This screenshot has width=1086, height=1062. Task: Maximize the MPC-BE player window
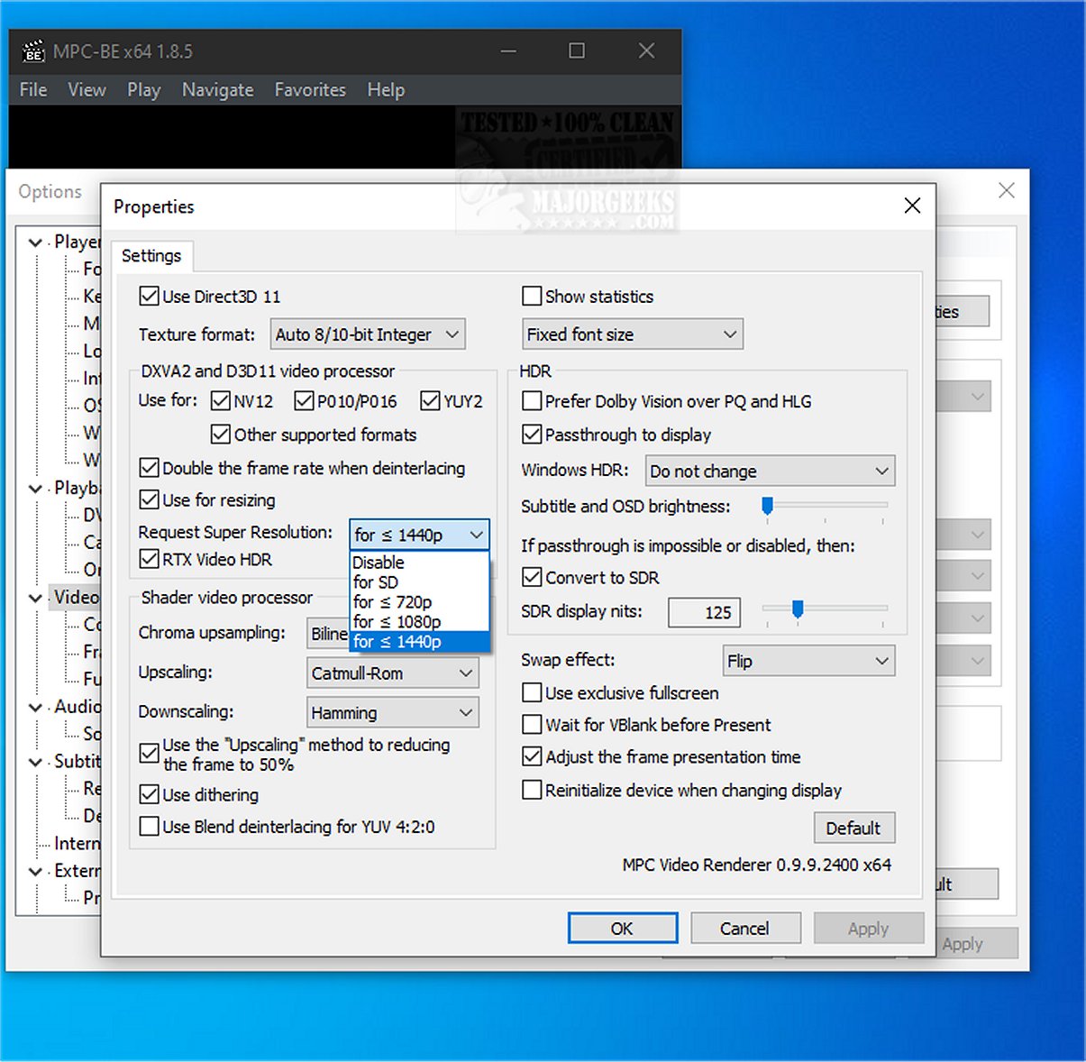577,51
